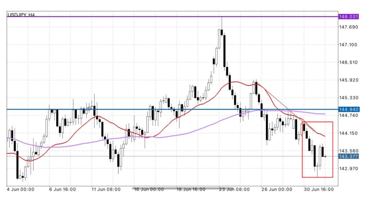Click the 144.150 price axis label
The width and height of the screenshot is (369, 207).
click(x=348, y=133)
